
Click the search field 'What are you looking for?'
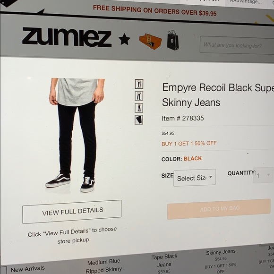[x=237, y=45]
